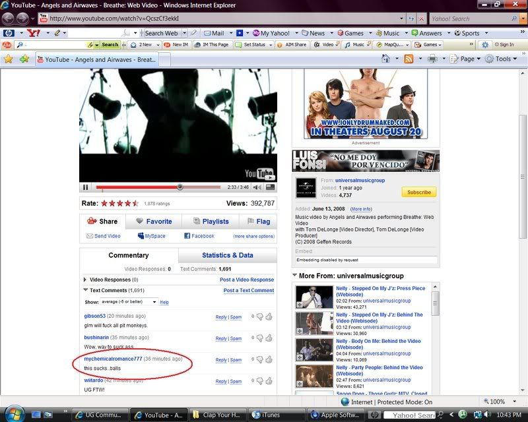Pause the YouTube video playback

pos(86,187)
